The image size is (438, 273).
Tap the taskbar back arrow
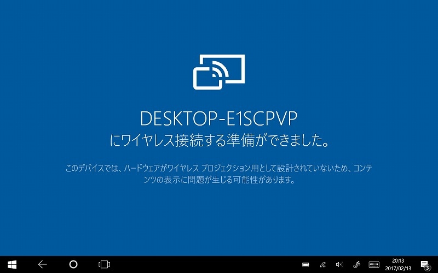tap(43, 264)
